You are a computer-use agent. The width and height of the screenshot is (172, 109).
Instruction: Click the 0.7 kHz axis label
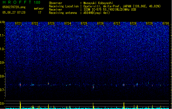point(2,90)
